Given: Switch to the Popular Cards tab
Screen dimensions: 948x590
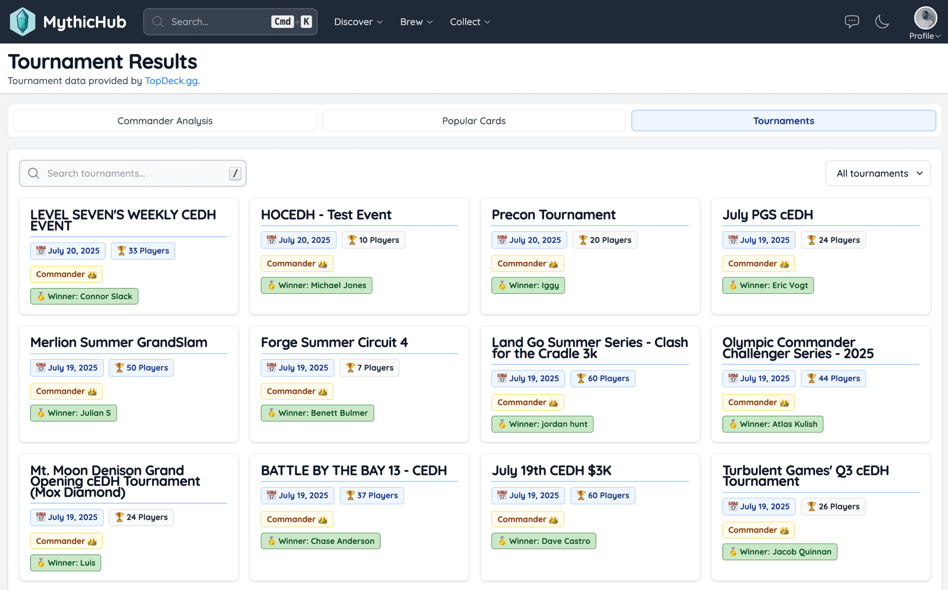Looking at the screenshot, I should [474, 121].
